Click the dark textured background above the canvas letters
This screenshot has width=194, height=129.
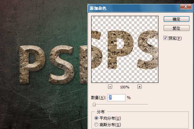pos(42,23)
